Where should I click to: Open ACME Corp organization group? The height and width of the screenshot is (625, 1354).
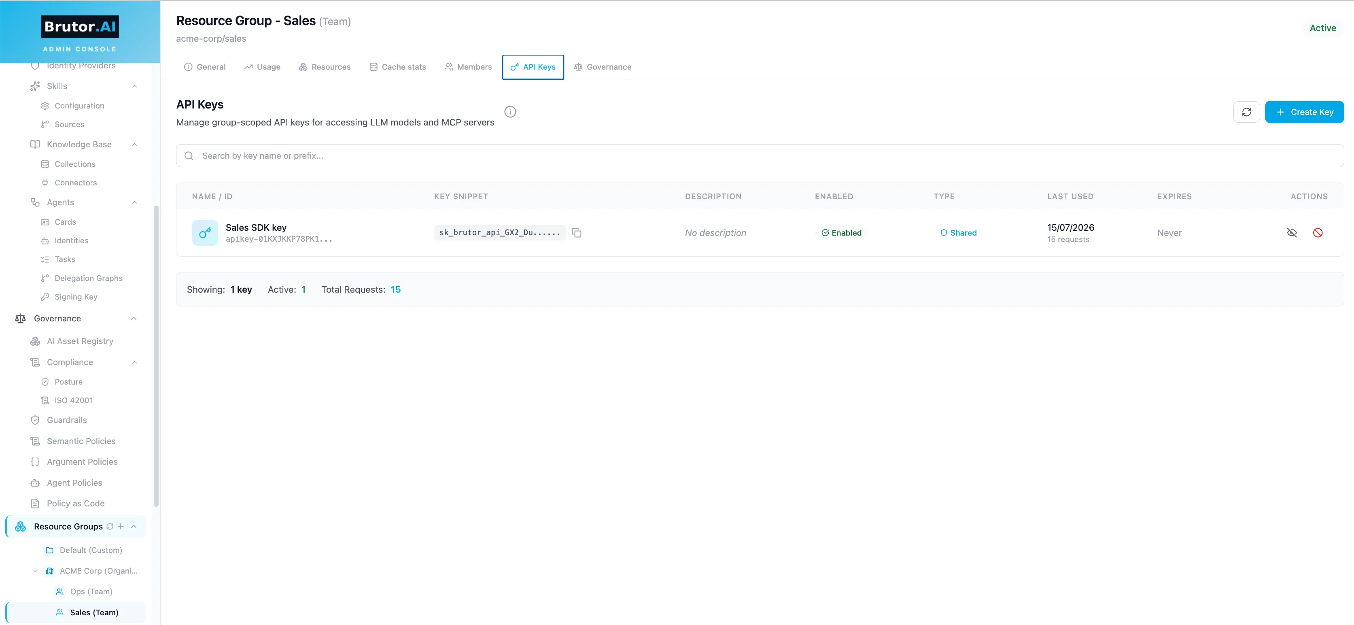[x=98, y=571]
